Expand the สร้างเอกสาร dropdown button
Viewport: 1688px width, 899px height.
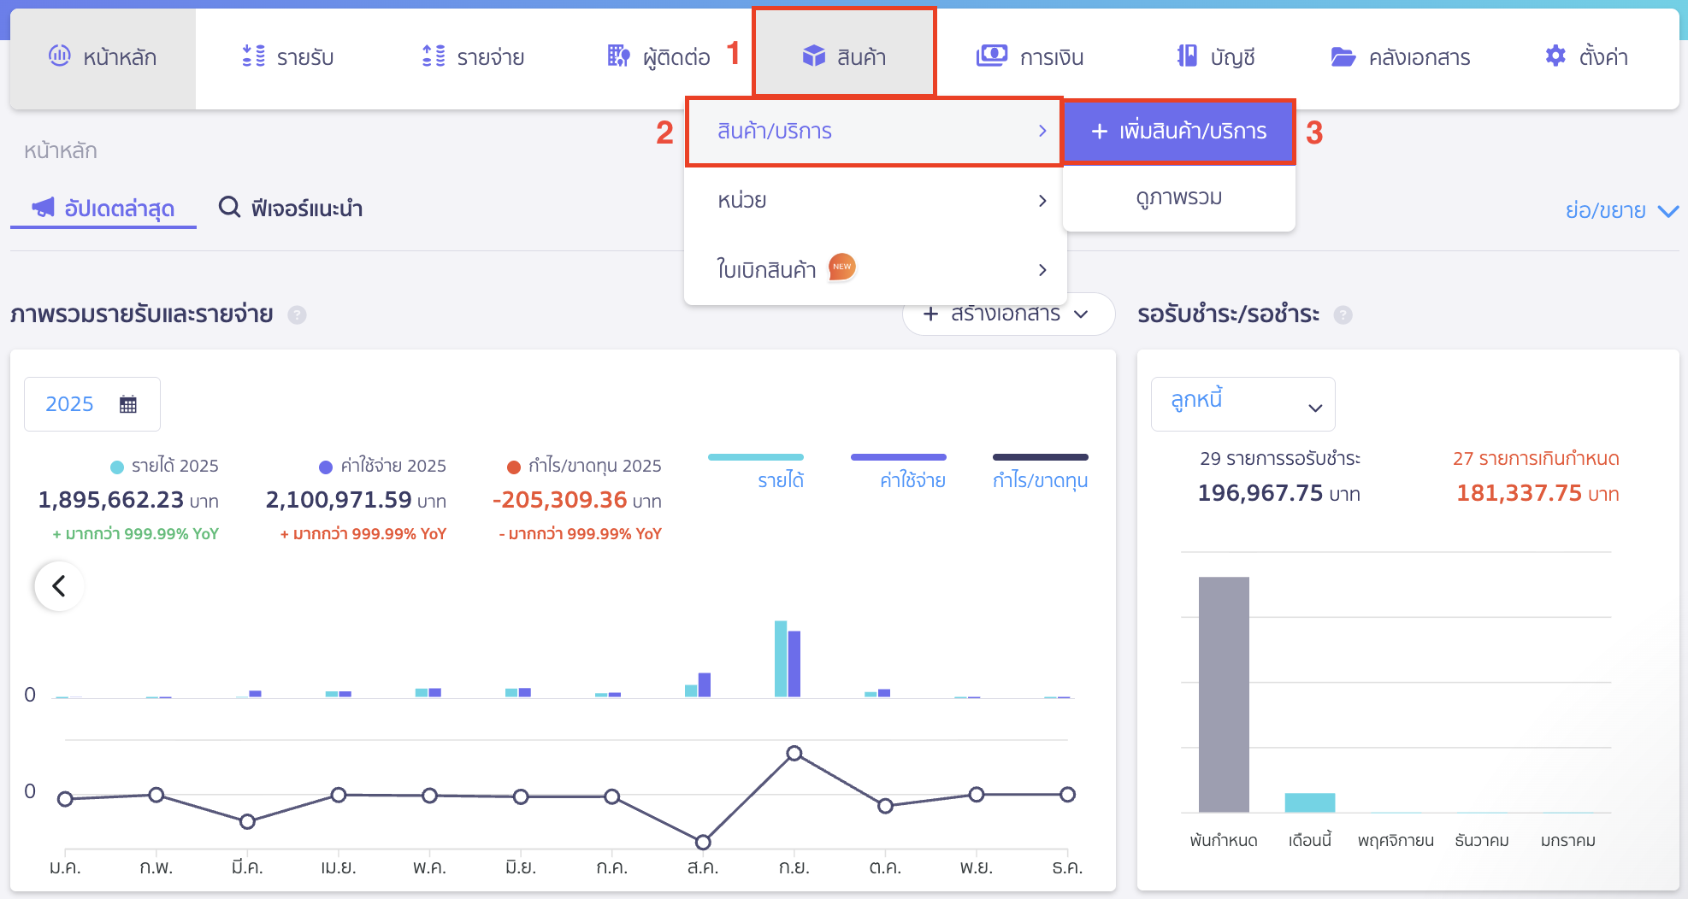click(x=1007, y=314)
